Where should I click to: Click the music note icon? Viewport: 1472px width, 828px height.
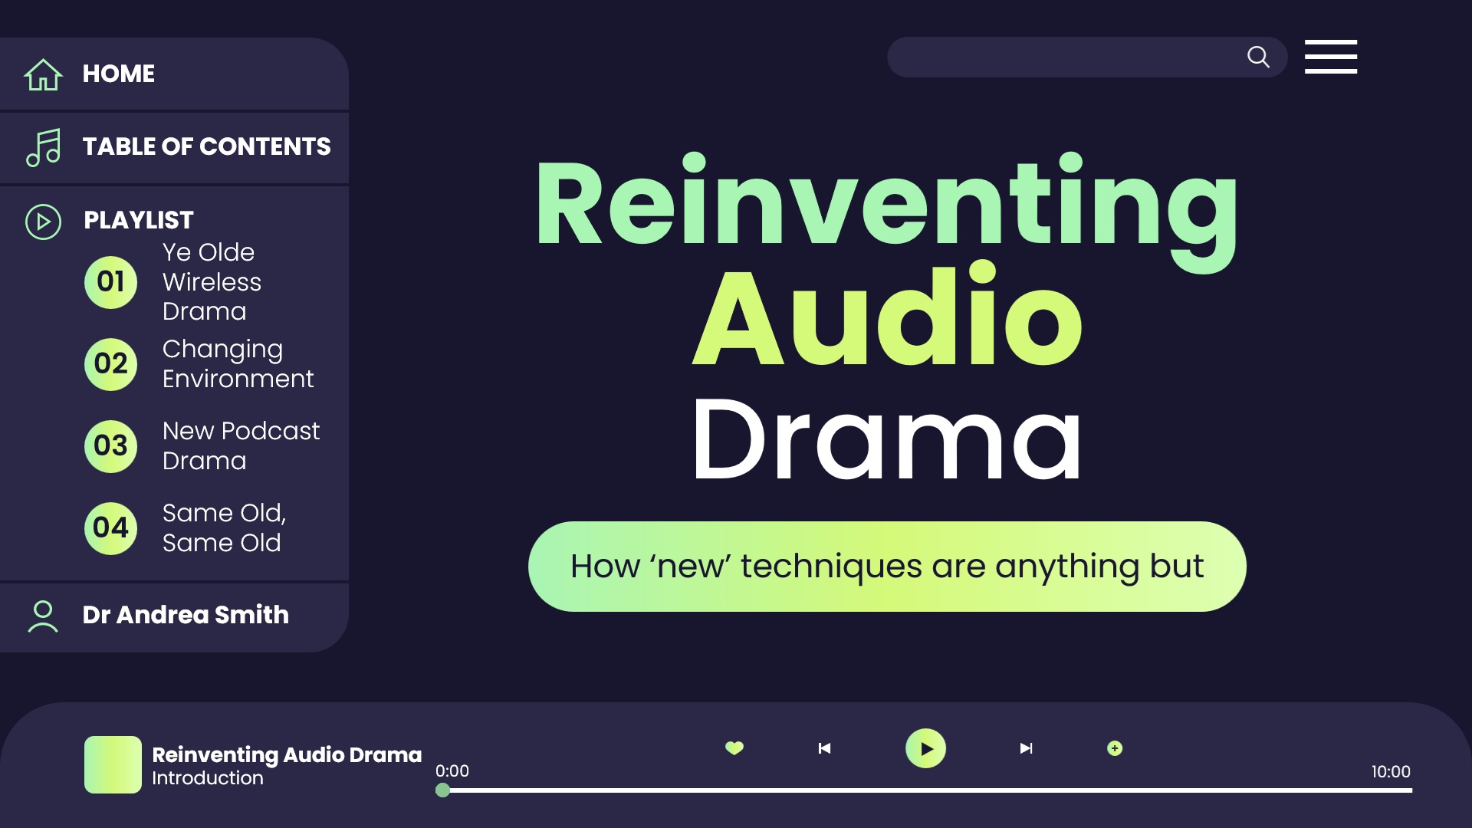point(43,147)
